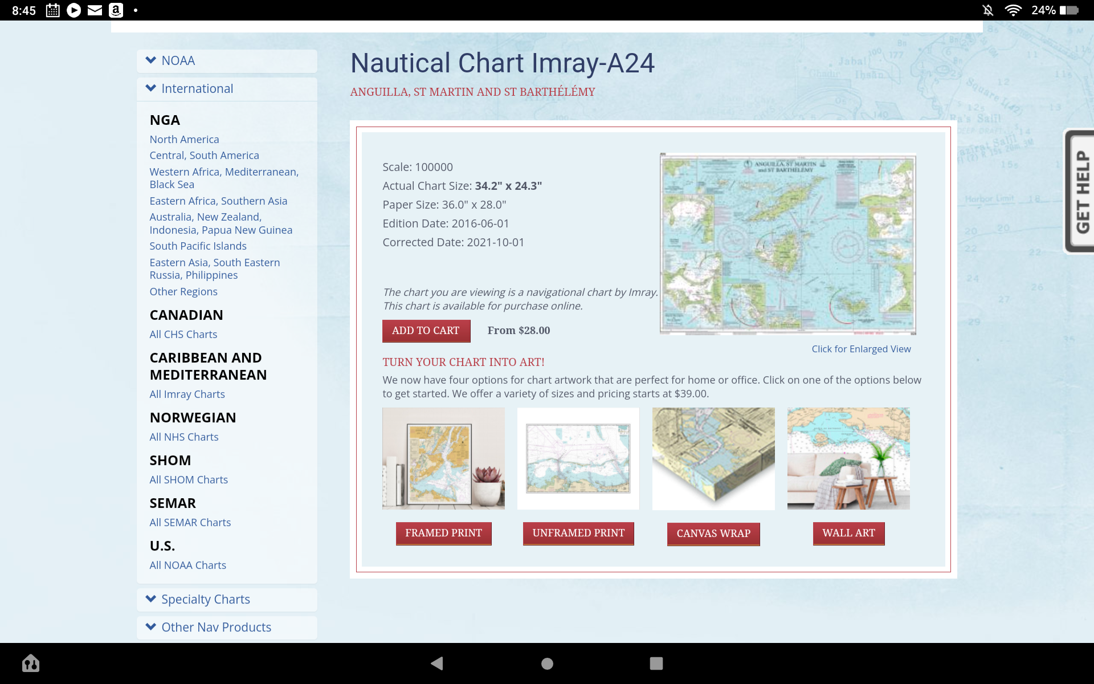The height and width of the screenshot is (684, 1094).
Task: Open the International menu heading
Action: pyautogui.click(x=197, y=88)
